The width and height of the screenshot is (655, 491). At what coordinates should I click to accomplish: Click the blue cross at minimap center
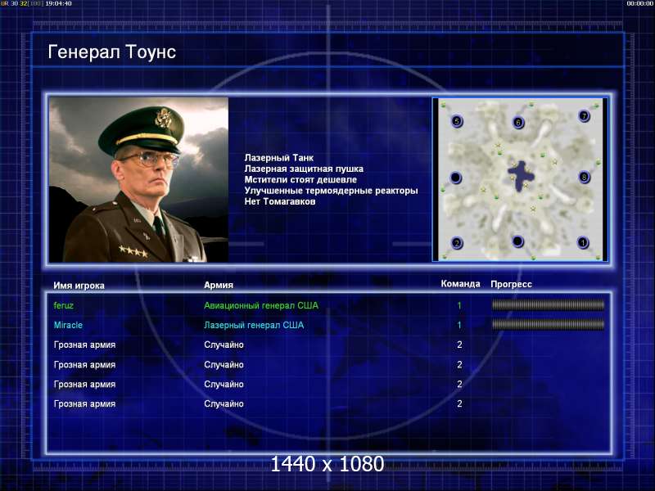(x=520, y=175)
